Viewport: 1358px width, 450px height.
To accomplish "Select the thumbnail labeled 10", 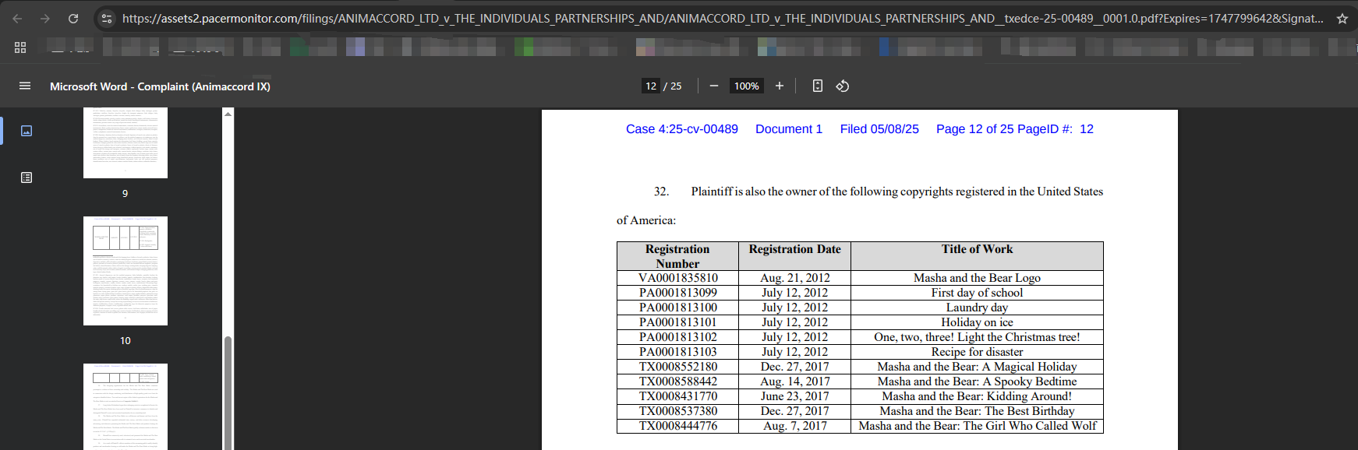I will [126, 271].
